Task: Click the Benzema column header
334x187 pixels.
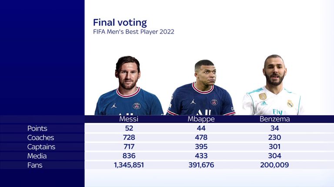Action: (x=274, y=119)
